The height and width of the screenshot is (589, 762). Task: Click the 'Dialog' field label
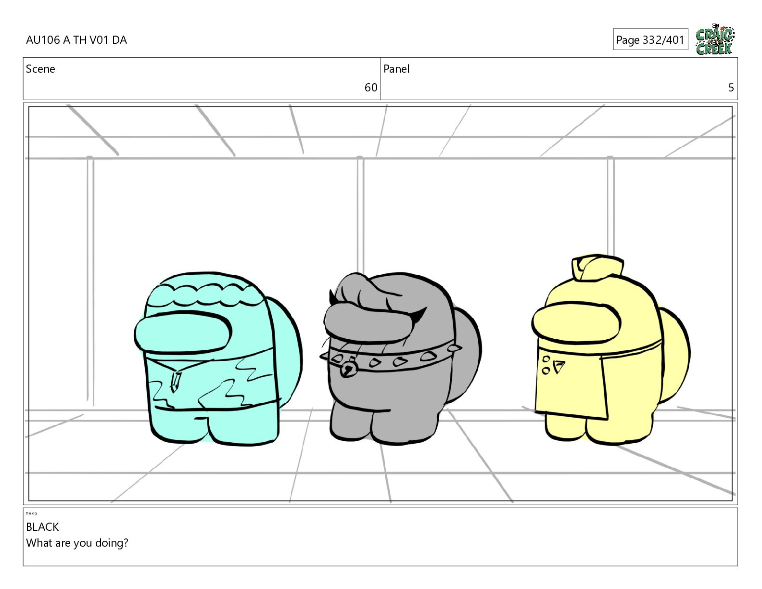[31, 513]
